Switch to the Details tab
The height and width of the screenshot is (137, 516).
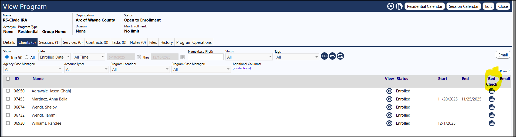click(x=9, y=42)
